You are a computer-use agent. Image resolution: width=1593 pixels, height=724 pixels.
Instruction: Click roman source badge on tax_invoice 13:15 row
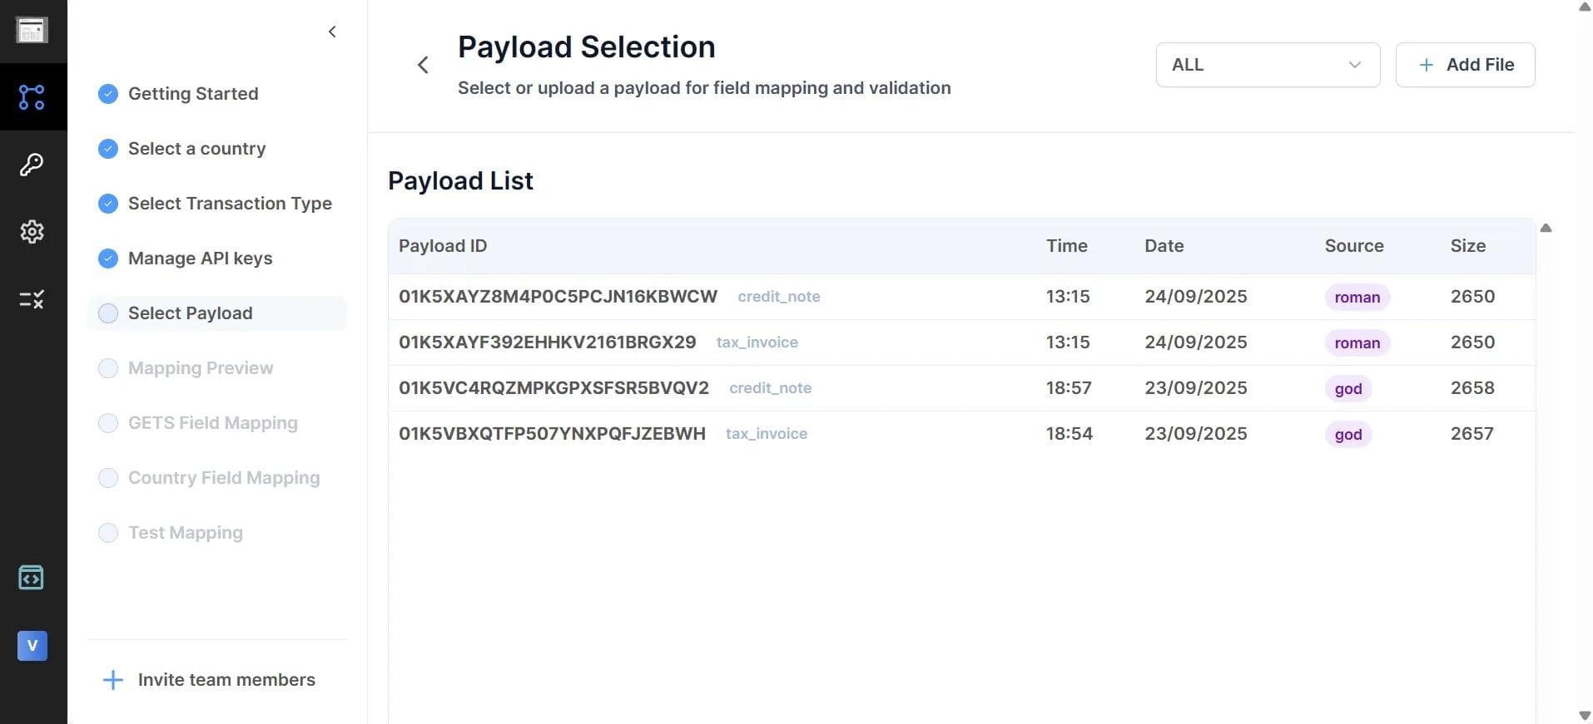(x=1357, y=342)
